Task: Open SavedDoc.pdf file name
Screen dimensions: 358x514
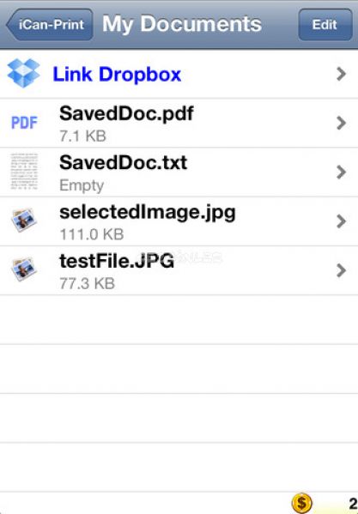Action: (126, 114)
